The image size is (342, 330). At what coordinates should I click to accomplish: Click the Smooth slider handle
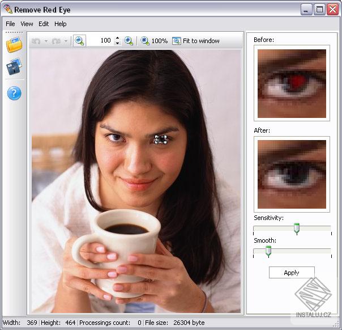pos(268,251)
